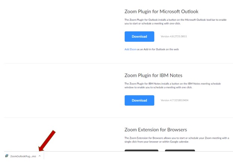Image resolution: width=233 pixels, height=162 pixels.
Task: Click the vertical separator in the download bar
Action: click(44, 156)
